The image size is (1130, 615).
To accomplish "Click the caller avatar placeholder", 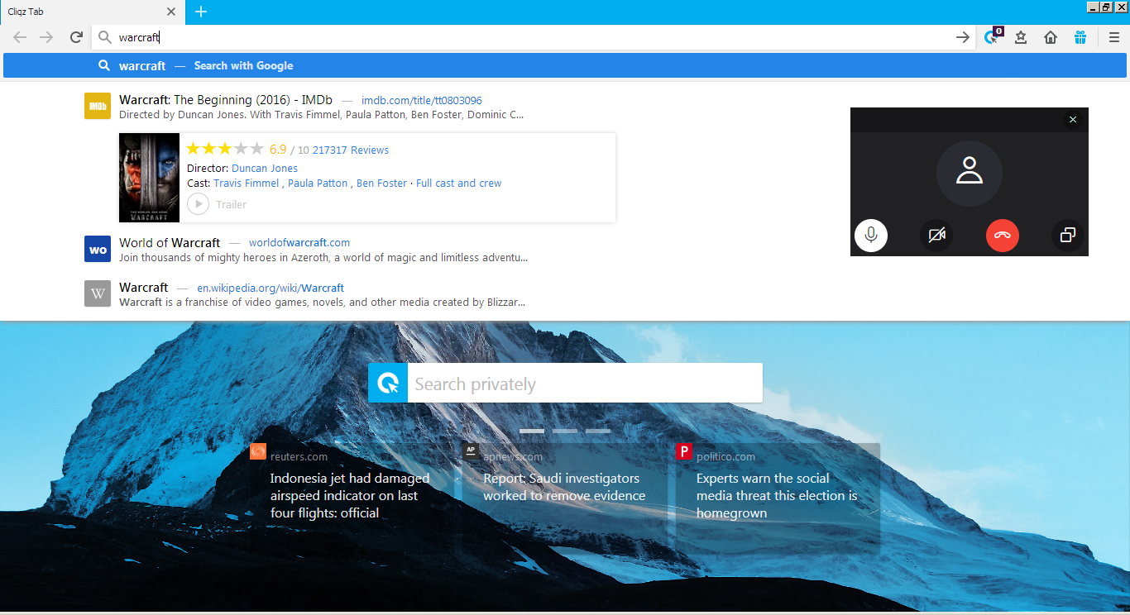I will click(970, 173).
